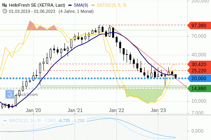Click the red 25,220 price label
211x140 pixels.
pyautogui.click(x=199, y=71)
